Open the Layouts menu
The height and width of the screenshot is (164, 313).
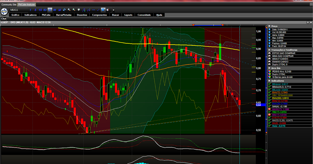(x=128, y=15)
